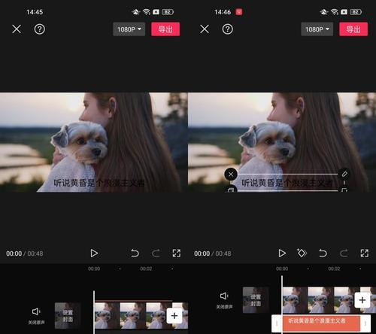The height and width of the screenshot is (334, 376).
Task: Undo last action in the left editor
Action: pyautogui.click(x=135, y=254)
